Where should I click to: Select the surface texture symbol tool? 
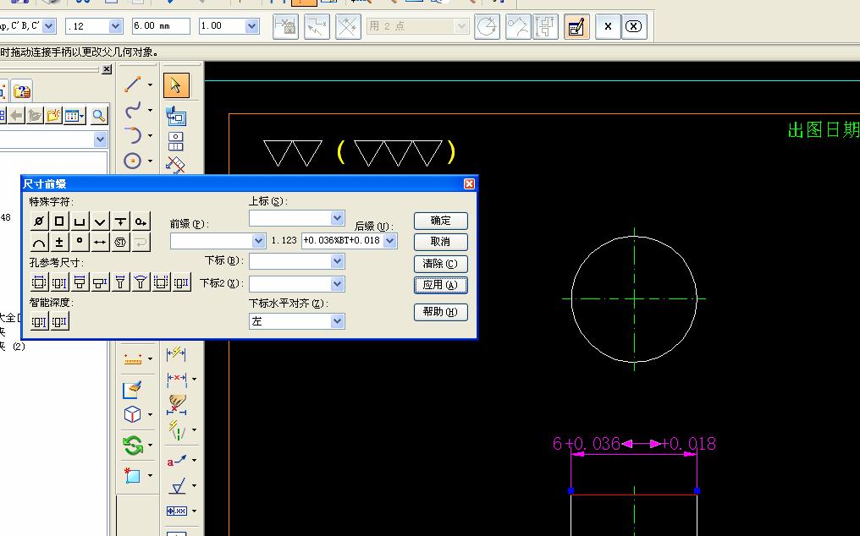(178, 486)
